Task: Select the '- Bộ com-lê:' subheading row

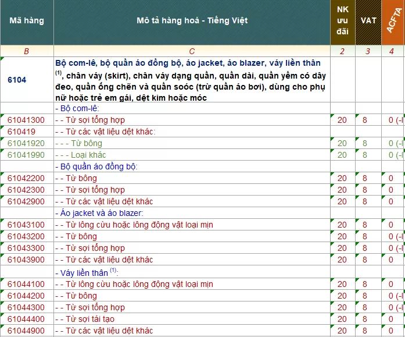Action: [192, 108]
